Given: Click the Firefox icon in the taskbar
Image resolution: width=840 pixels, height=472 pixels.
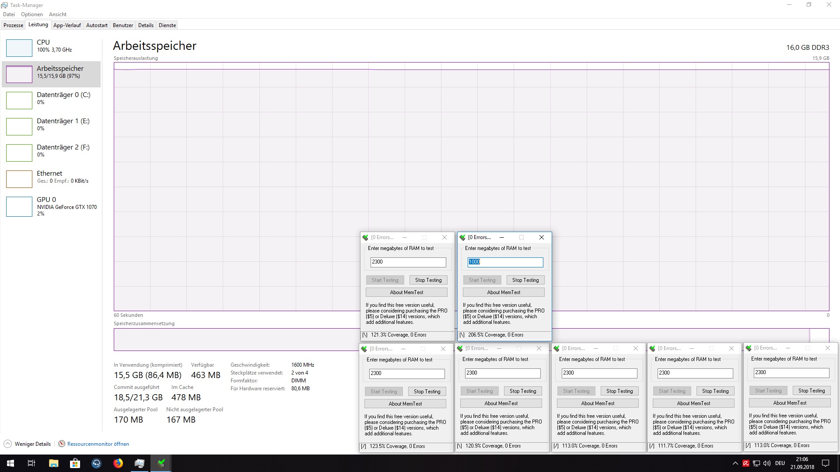Looking at the screenshot, I should click(118, 463).
